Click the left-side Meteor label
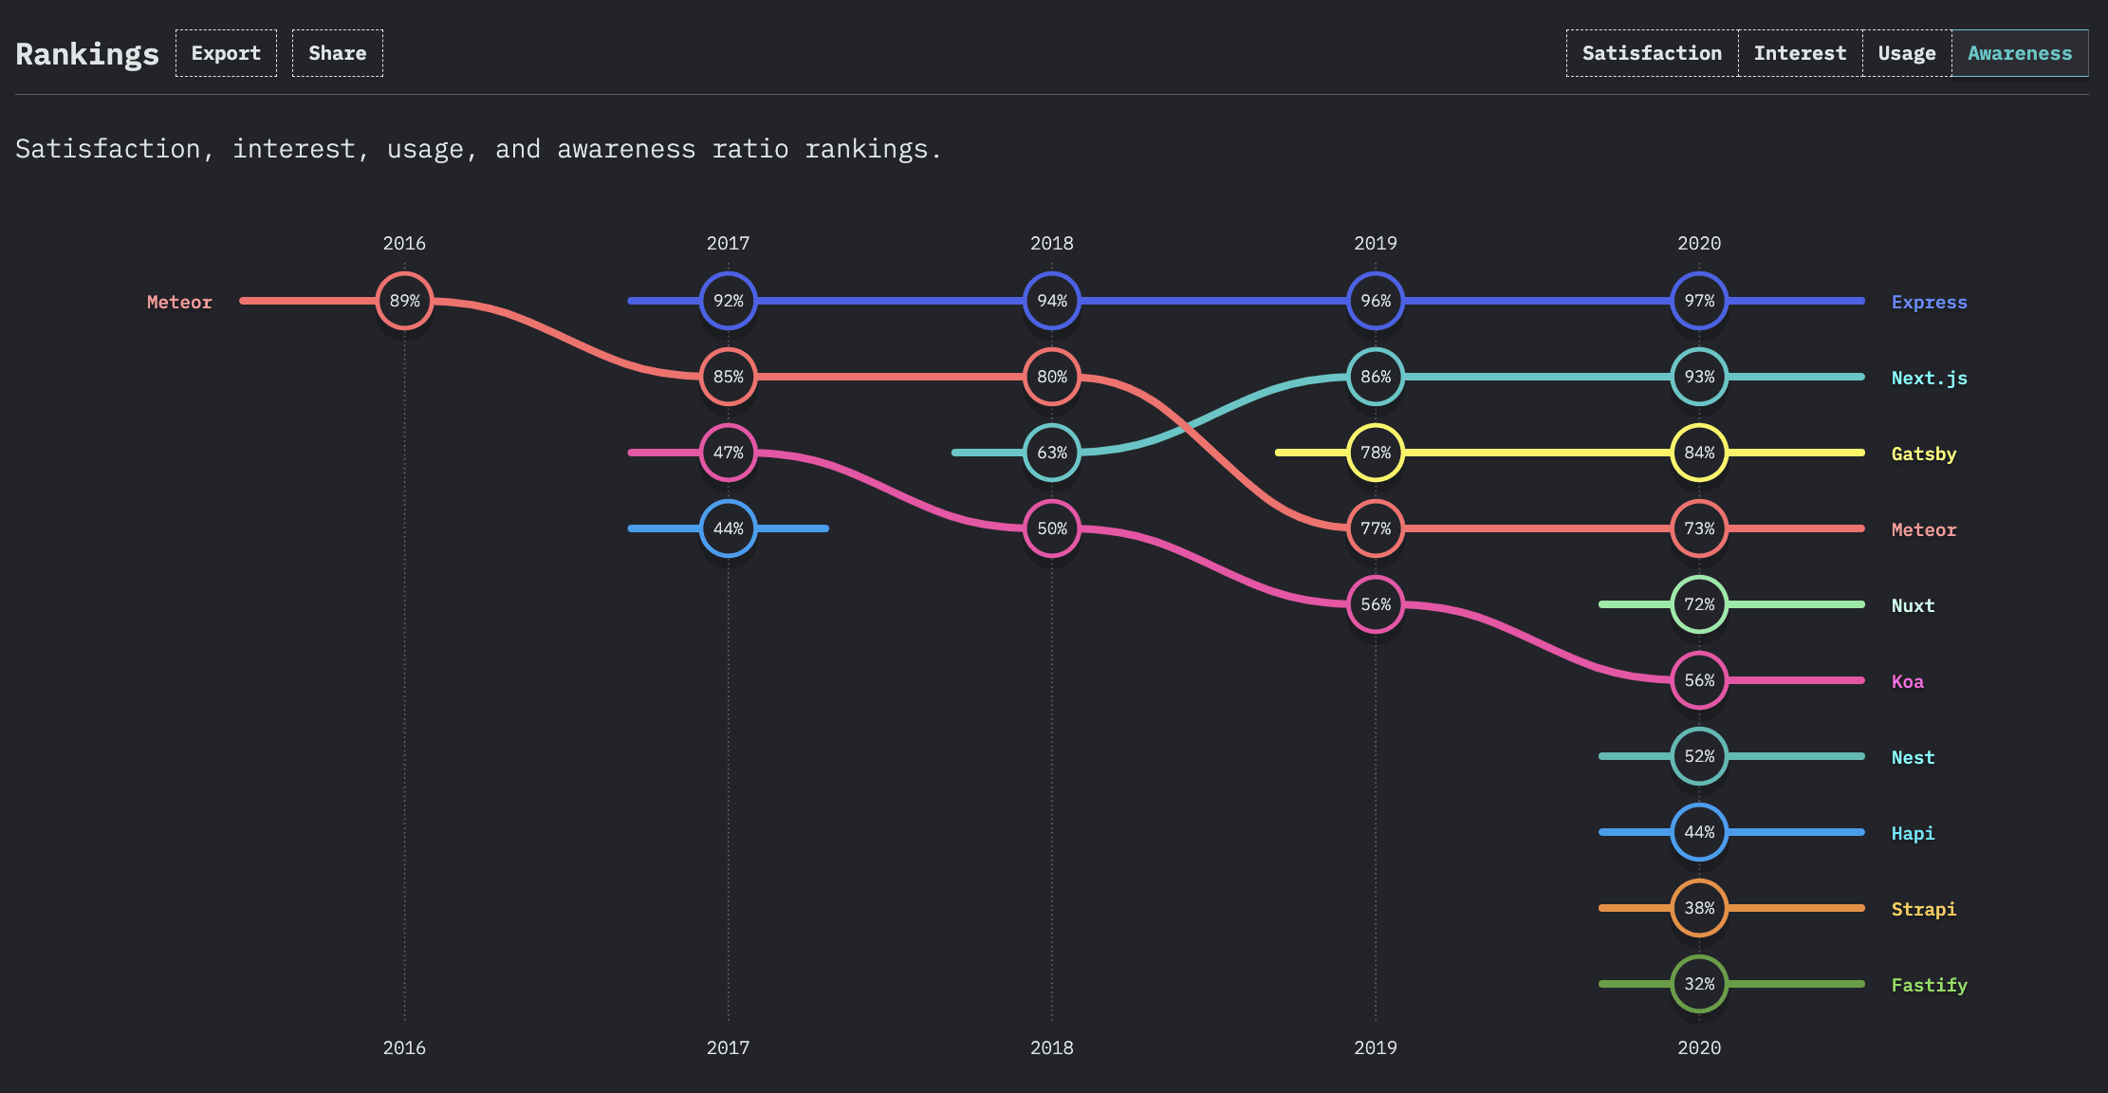Viewport: 2108px width, 1093px height. click(x=179, y=302)
